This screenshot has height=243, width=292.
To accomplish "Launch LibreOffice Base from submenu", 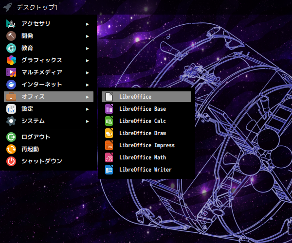I will (146, 109).
